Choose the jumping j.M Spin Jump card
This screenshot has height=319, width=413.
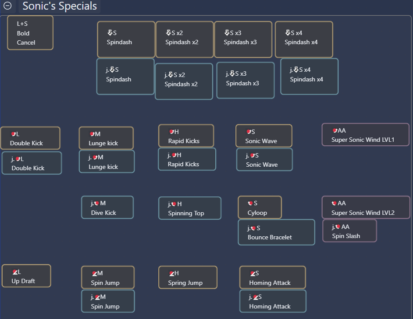(x=108, y=301)
